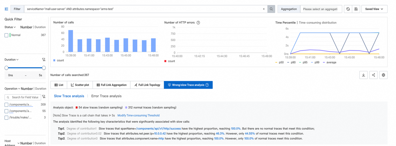Toggle count legend in HTTP errors chart

[169, 61]
